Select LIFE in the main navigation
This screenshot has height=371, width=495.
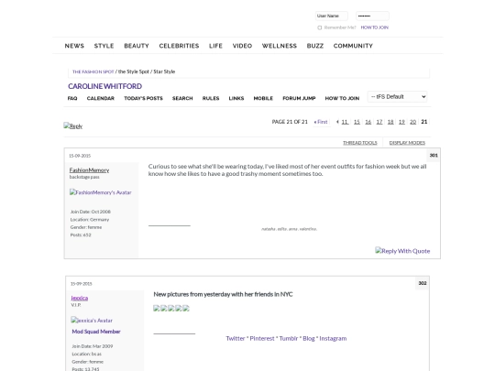tap(215, 46)
